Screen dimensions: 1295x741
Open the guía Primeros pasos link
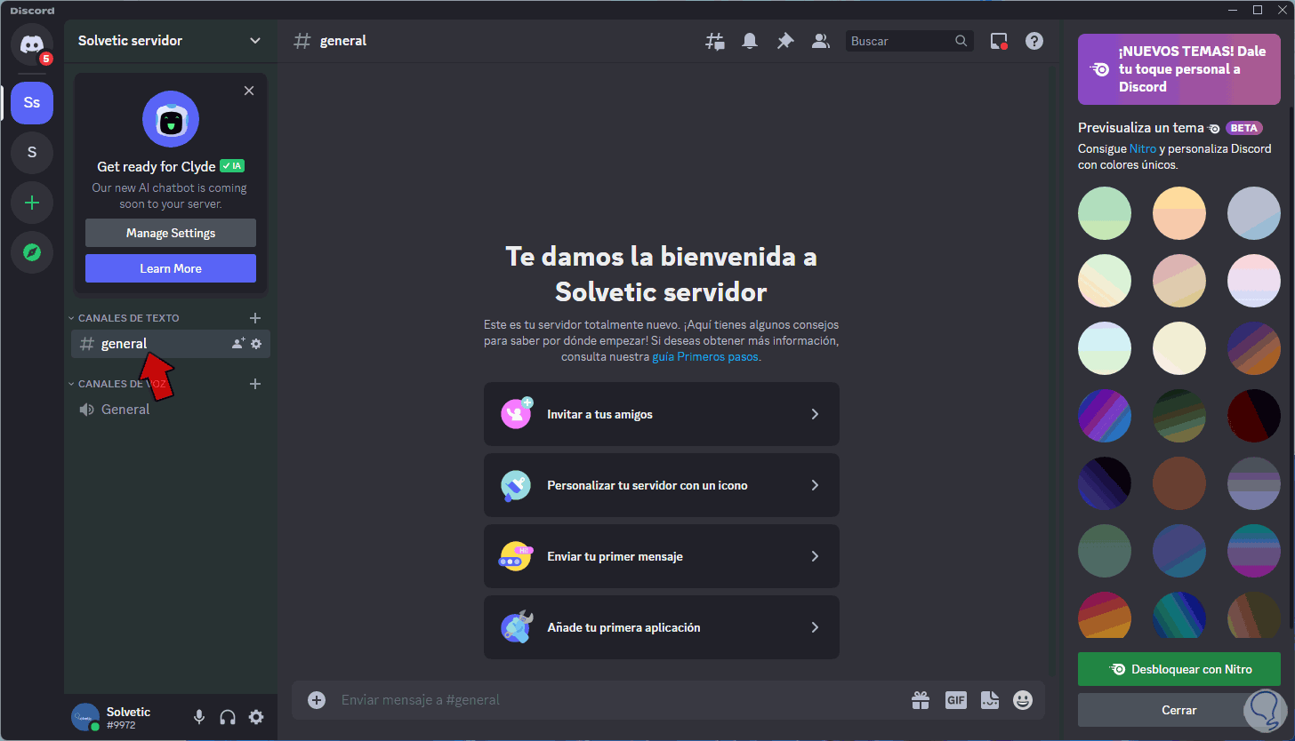click(706, 356)
